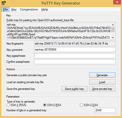Click the Generate button
This screenshot has height=118, width=122.
102,75
